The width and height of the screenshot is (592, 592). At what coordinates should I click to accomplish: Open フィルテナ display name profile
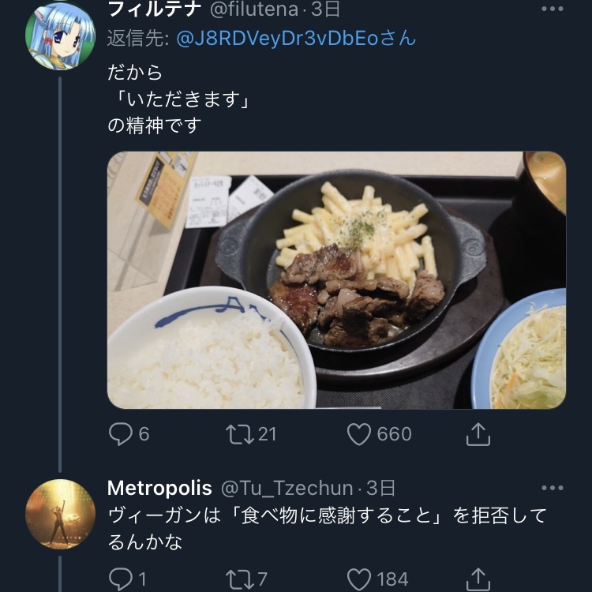tap(154, 9)
